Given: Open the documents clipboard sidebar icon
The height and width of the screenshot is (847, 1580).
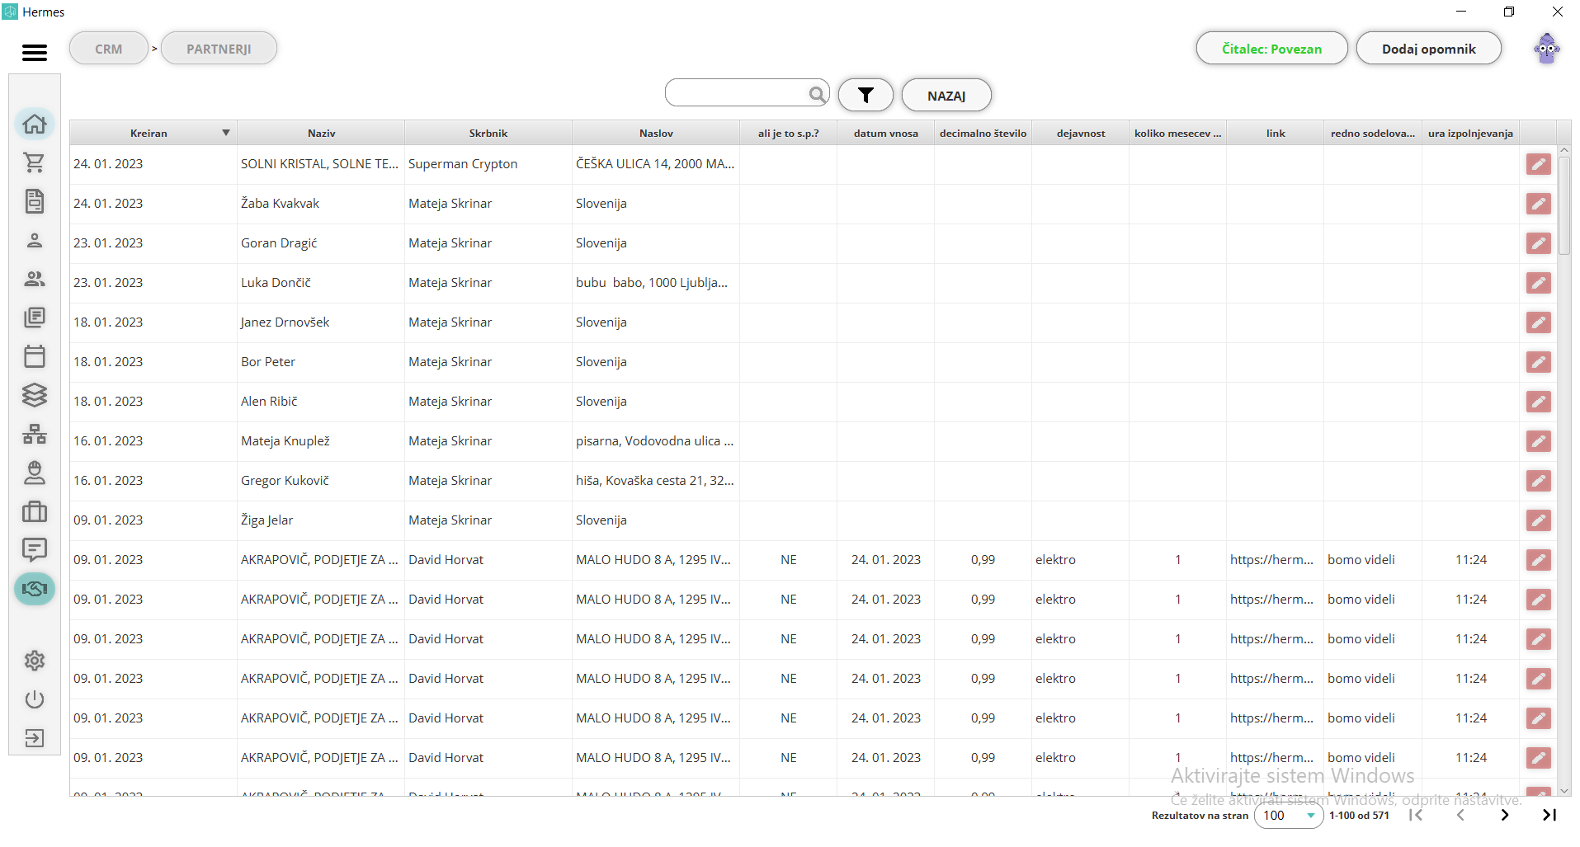Looking at the screenshot, I should click(35, 201).
